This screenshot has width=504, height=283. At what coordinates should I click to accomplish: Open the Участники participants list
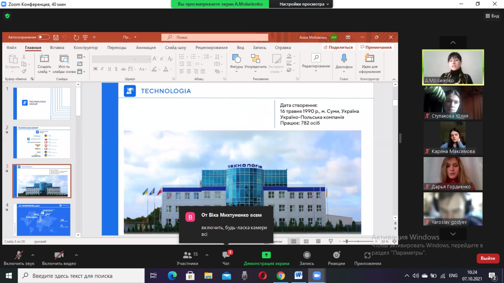[x=188, y=258]
